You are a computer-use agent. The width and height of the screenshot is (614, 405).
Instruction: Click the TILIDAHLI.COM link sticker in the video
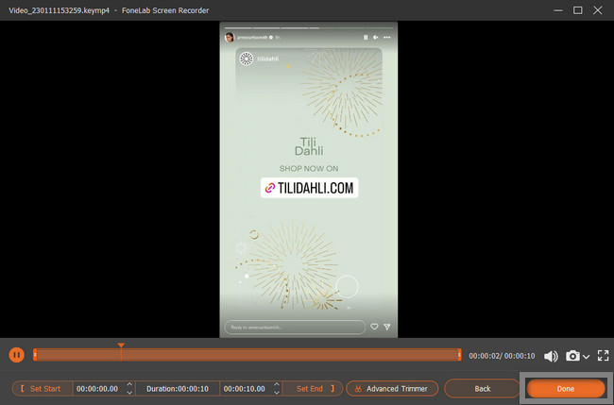309,188
